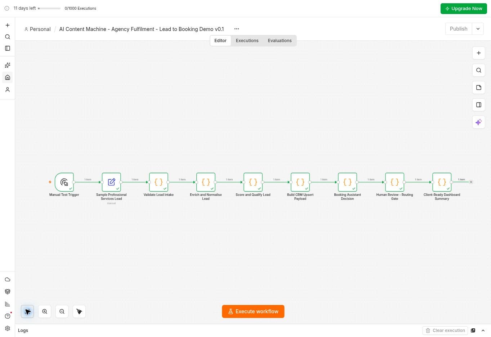Open the Publish dropdown arrow
Image resolution: width=491 pixels, height=337 pixels.
pyautogui.click(x=478, y=29)
